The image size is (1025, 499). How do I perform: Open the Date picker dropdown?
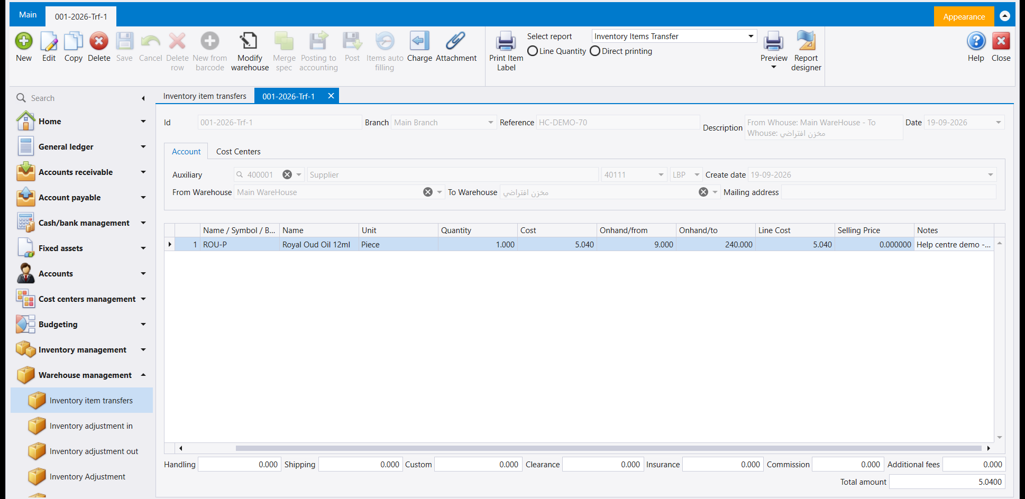tap(998, 123)
